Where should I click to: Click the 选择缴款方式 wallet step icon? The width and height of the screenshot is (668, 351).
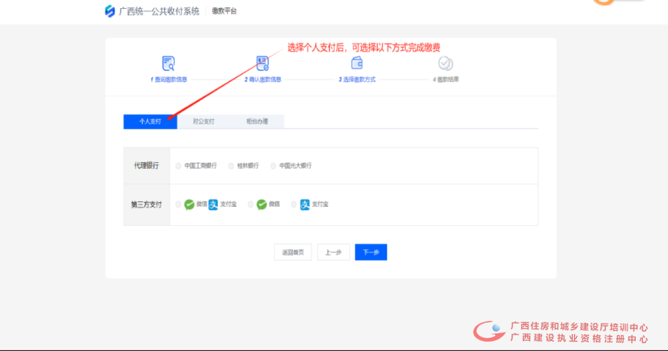357,63
